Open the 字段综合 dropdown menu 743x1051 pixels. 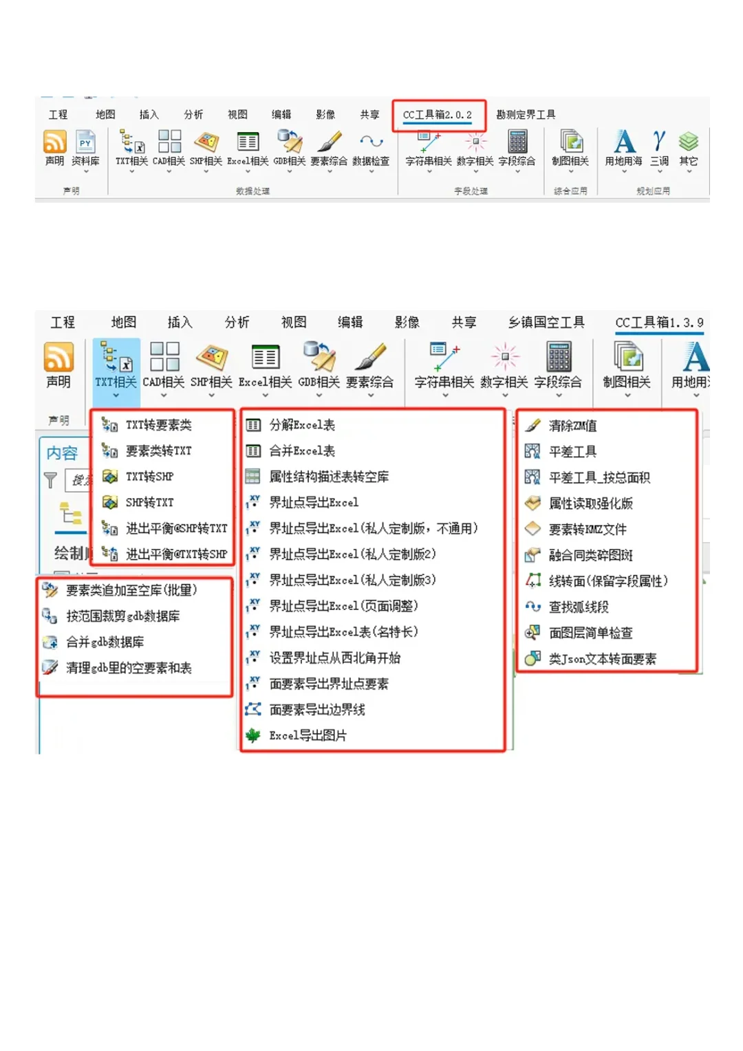517,171
